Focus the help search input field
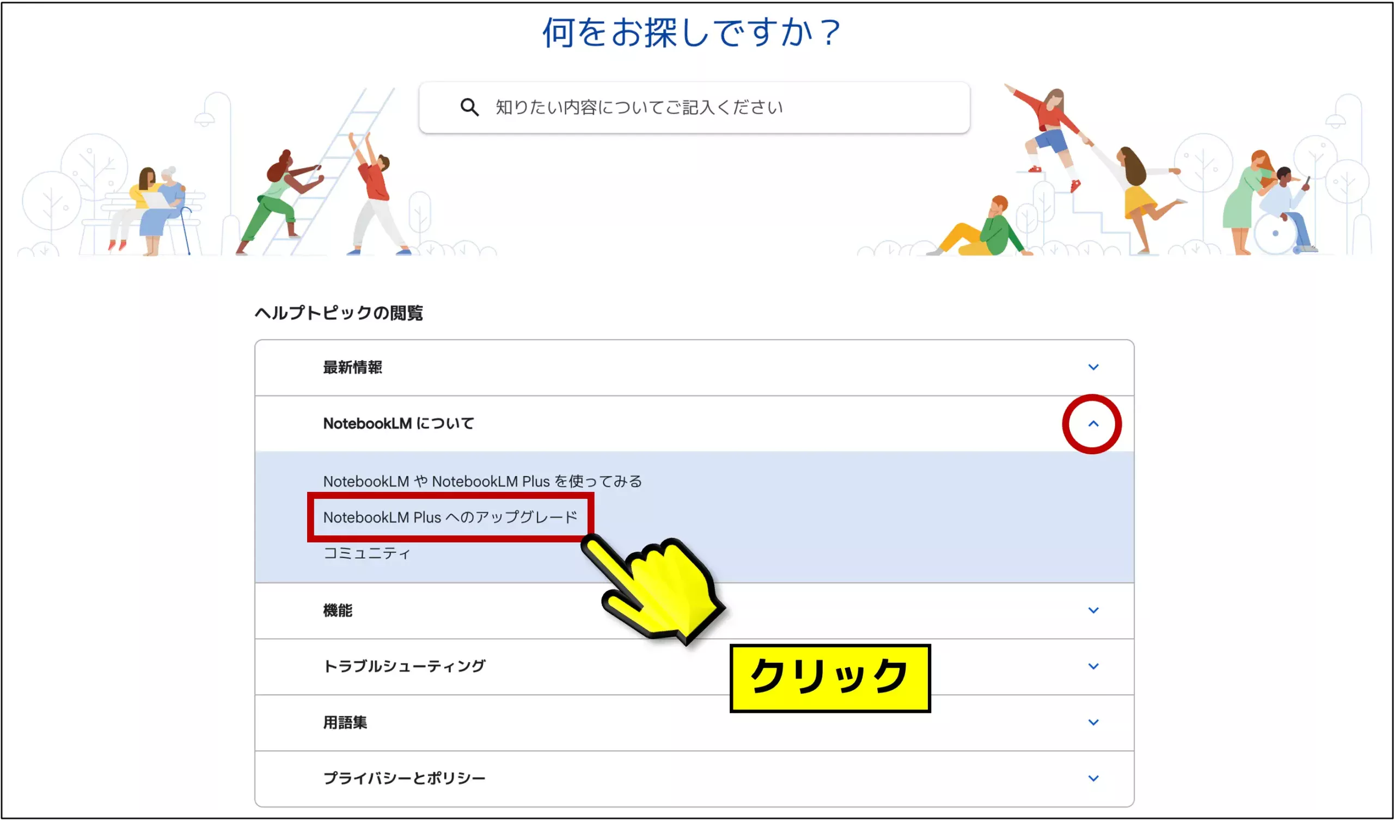This screenshot has height=821, width=1394. (694, 107)
